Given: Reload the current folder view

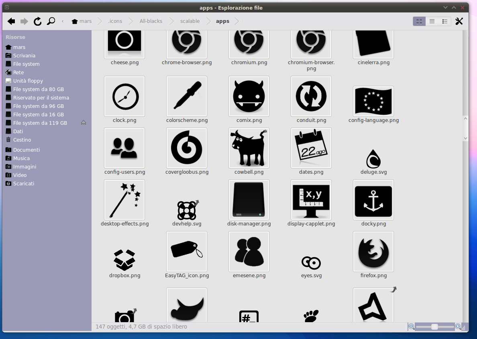Looking at the screenshot, I should coord(37,21).
